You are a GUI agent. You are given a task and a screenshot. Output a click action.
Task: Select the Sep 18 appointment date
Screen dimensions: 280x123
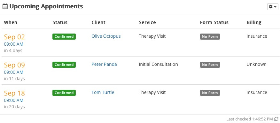[x=14, y=93]
